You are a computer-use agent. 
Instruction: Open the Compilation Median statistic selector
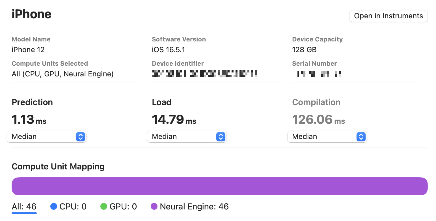(327, 137)
